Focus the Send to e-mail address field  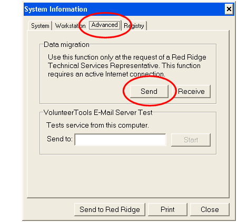point(120,140)
